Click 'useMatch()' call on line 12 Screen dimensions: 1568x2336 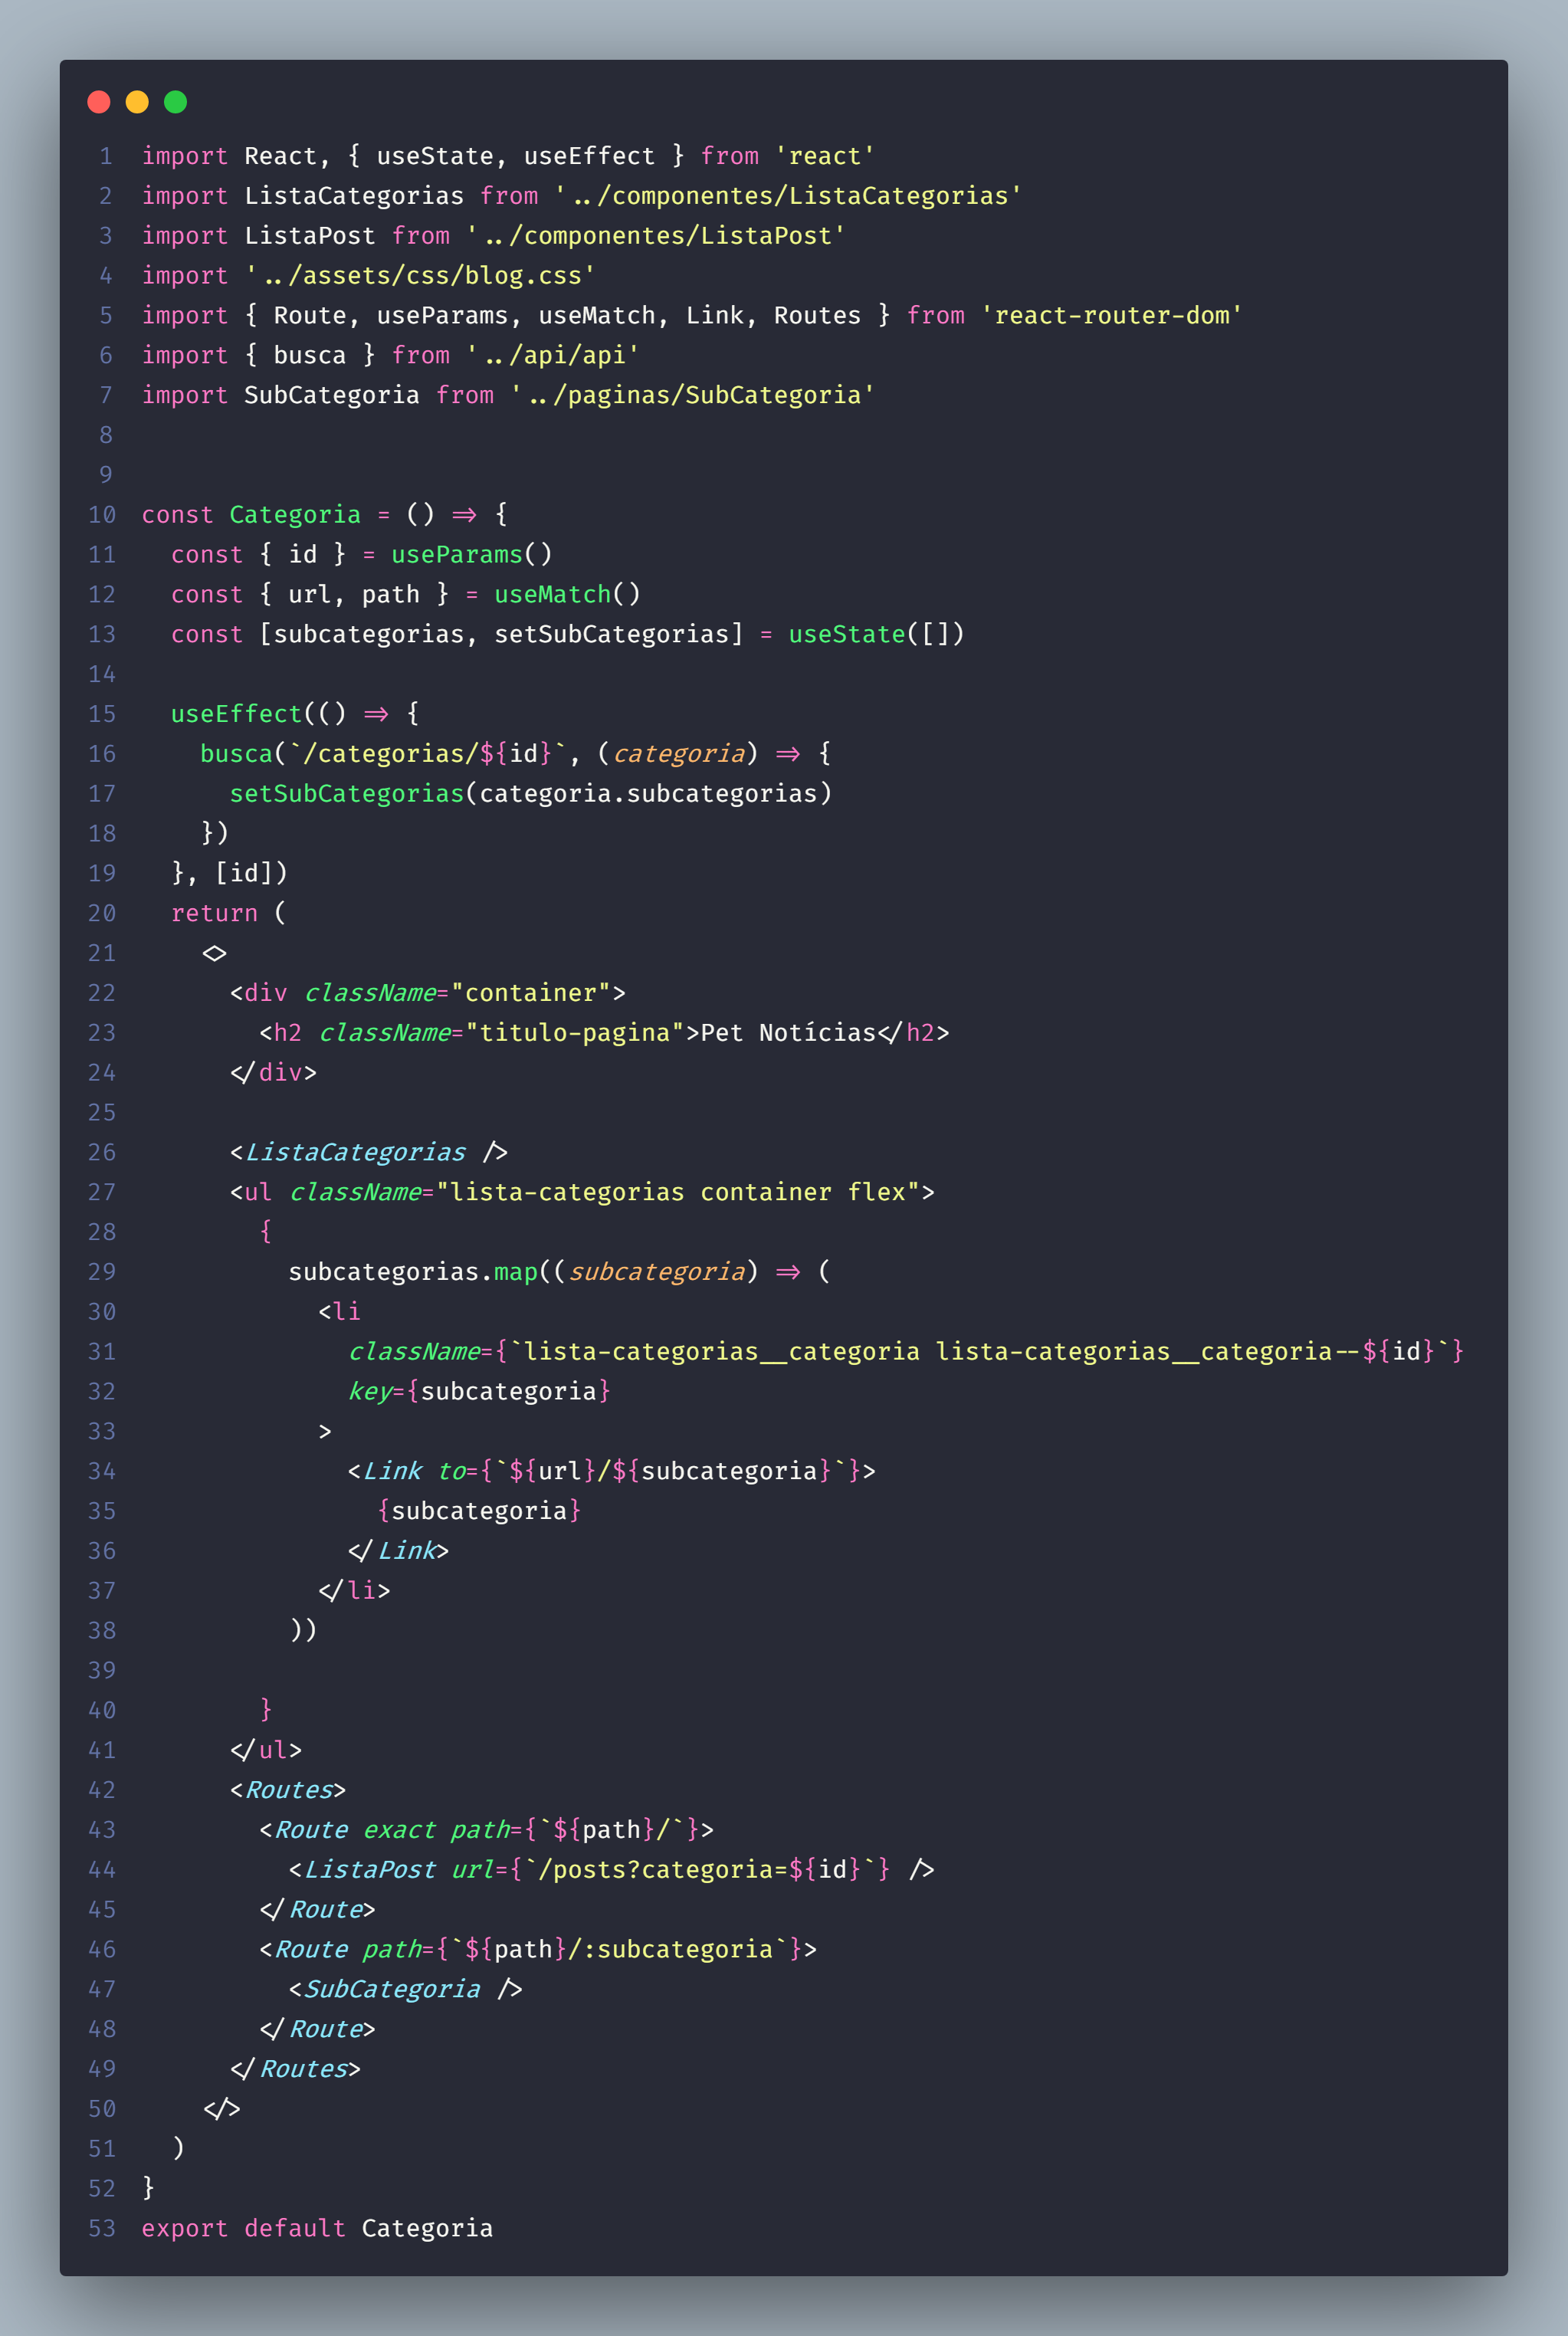[567, 595]
